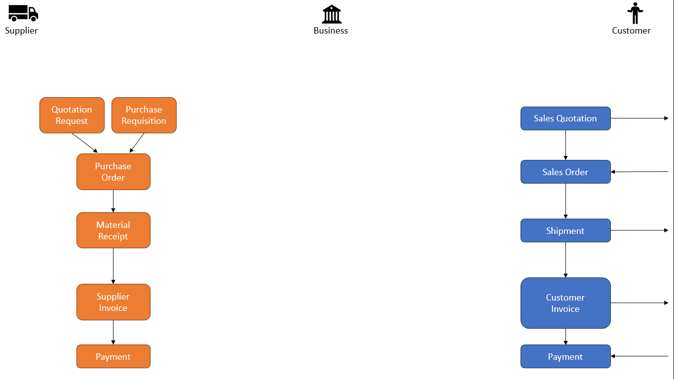This screenshot has height=379, width=674.
Task: Click the Business text label
Action: [x=331, y=31]
